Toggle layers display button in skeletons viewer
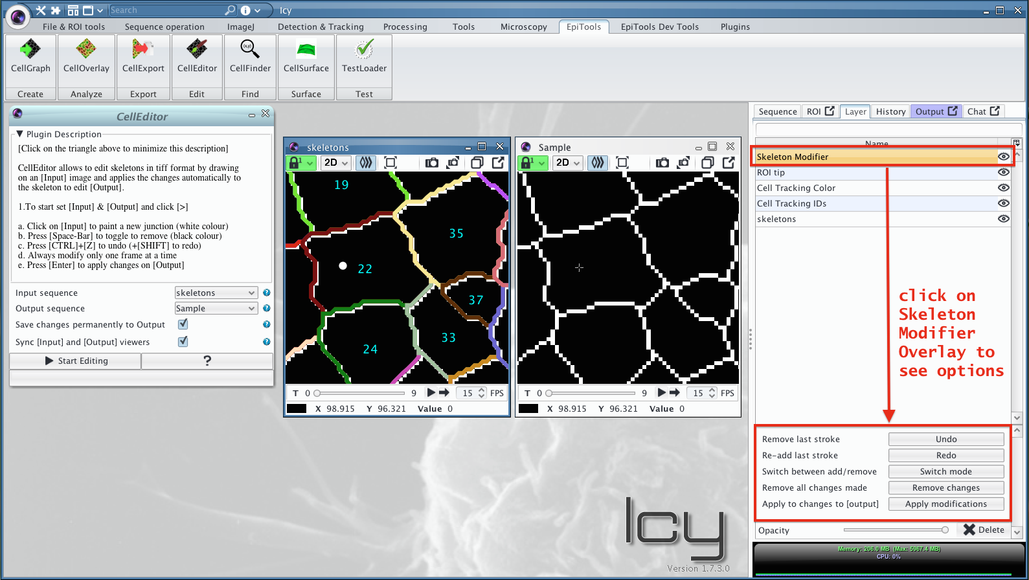Viewport: 1029px width, 580px height. tap(366, 162)
